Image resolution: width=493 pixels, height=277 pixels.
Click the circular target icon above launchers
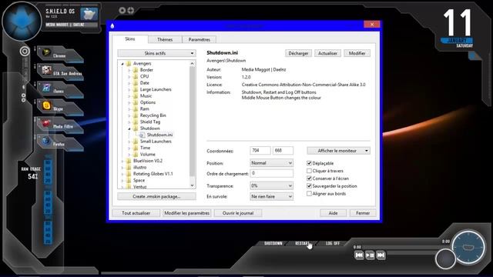pyautogui.click(x=25, y=52)
